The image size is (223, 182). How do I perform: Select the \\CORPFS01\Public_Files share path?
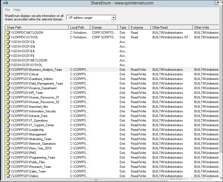[28, 162]
